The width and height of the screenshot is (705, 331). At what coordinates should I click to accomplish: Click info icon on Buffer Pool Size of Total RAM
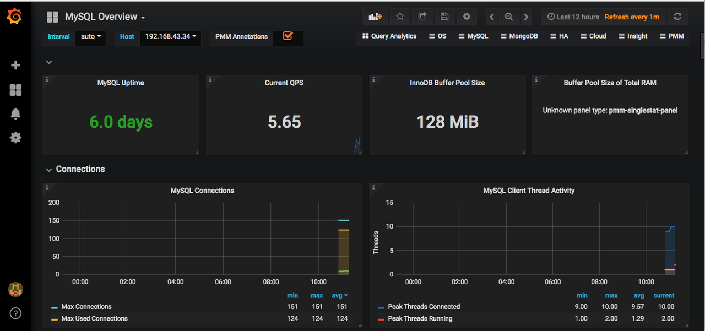tap(536, 80)
